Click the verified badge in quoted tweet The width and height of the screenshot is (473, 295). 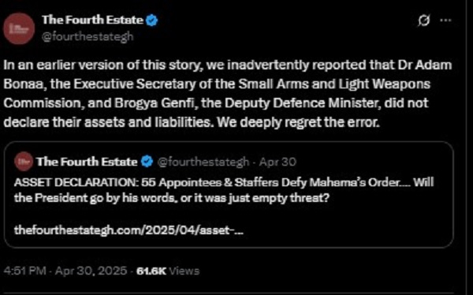coord(147,162)
